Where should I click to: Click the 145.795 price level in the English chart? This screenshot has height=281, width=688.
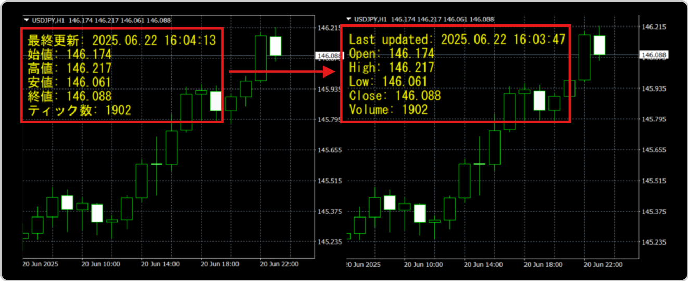[654, 120]
